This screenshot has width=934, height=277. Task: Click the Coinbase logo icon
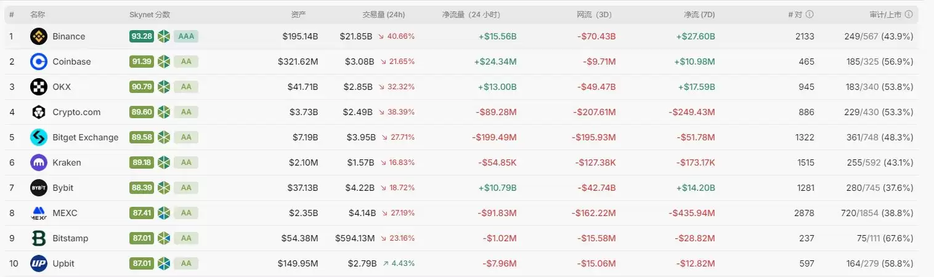pos(39,62)
